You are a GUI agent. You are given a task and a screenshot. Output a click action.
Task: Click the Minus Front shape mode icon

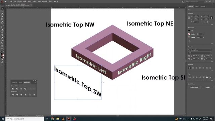[17, 89]
